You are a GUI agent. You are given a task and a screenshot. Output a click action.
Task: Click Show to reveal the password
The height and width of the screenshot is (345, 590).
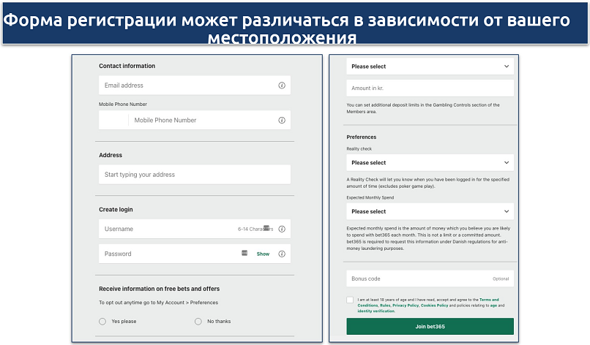coord(263,254)
